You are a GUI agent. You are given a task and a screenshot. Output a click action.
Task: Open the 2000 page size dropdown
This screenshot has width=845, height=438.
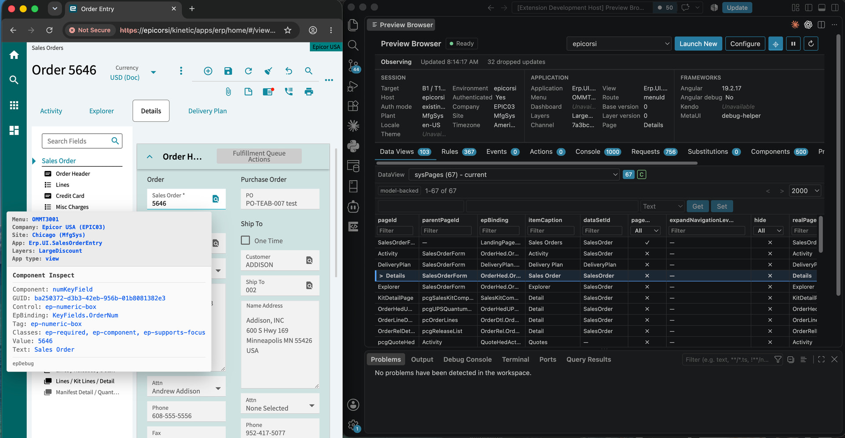click(805, 191)
